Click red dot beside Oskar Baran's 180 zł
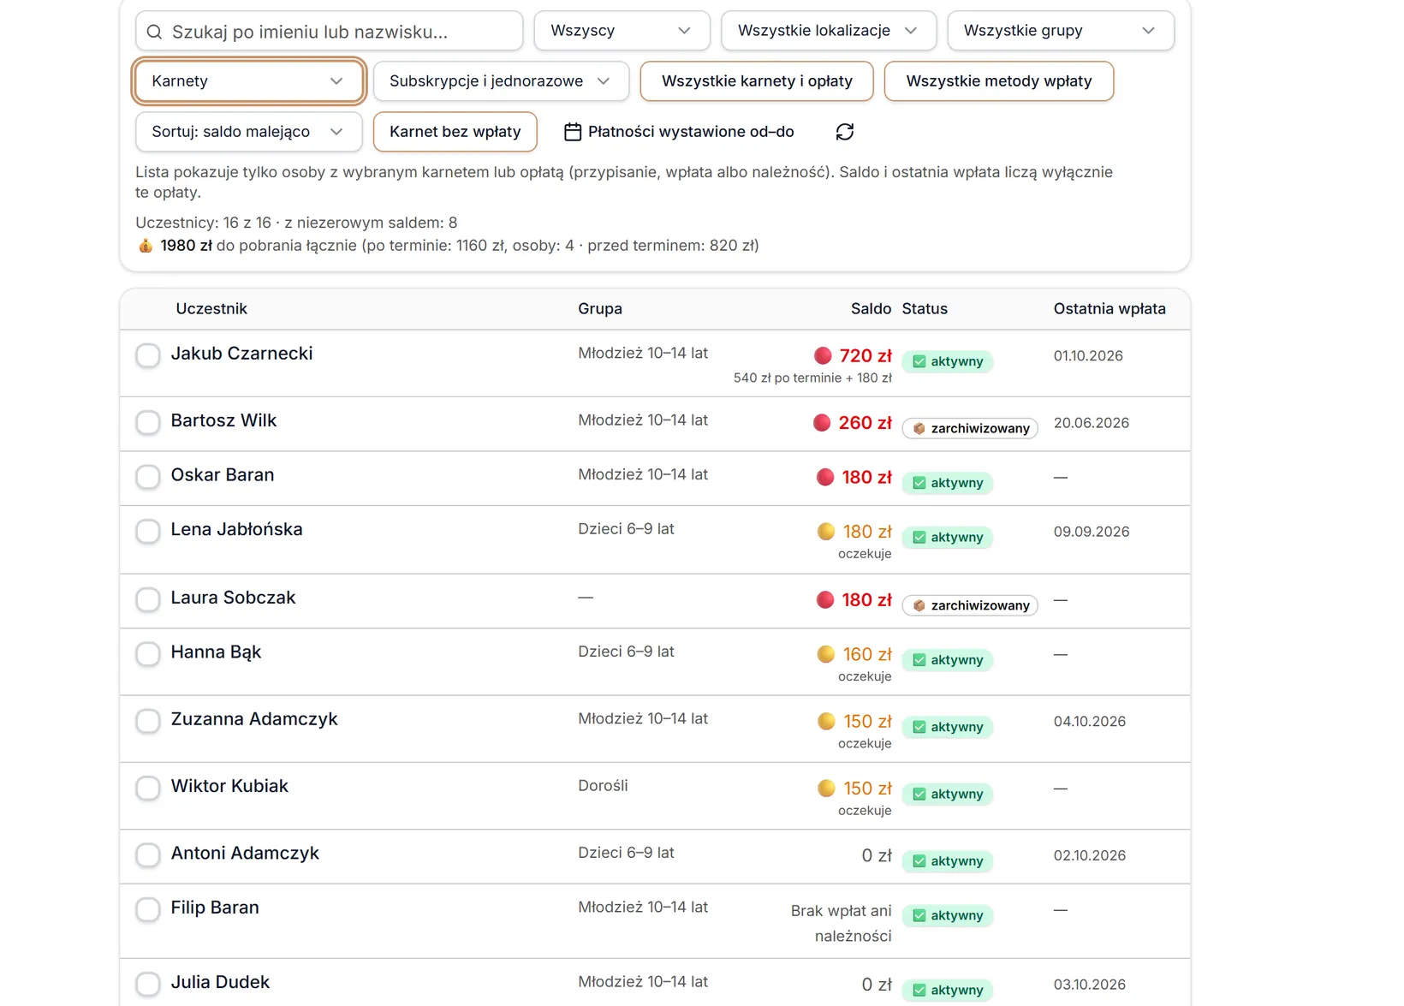 click(x=825, y=477)
